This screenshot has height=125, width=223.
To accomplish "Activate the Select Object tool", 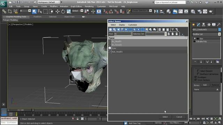I will 34,11.
